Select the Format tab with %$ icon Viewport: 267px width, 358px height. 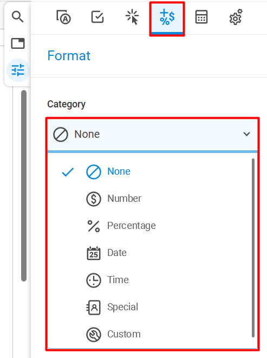[x=167, y=19]
